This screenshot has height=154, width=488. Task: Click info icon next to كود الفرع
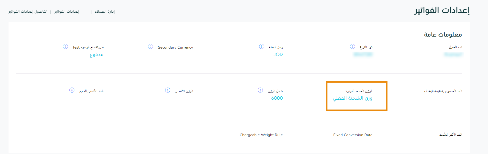click(352, 46)
